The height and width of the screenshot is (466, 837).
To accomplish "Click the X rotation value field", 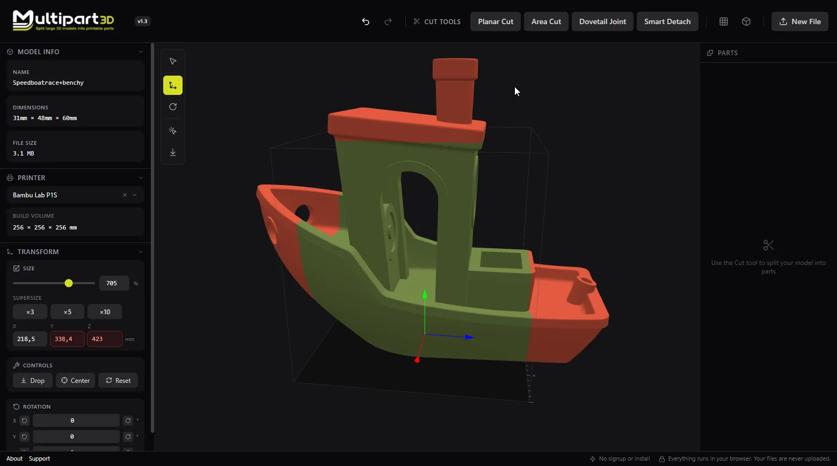I will (76, 420).
